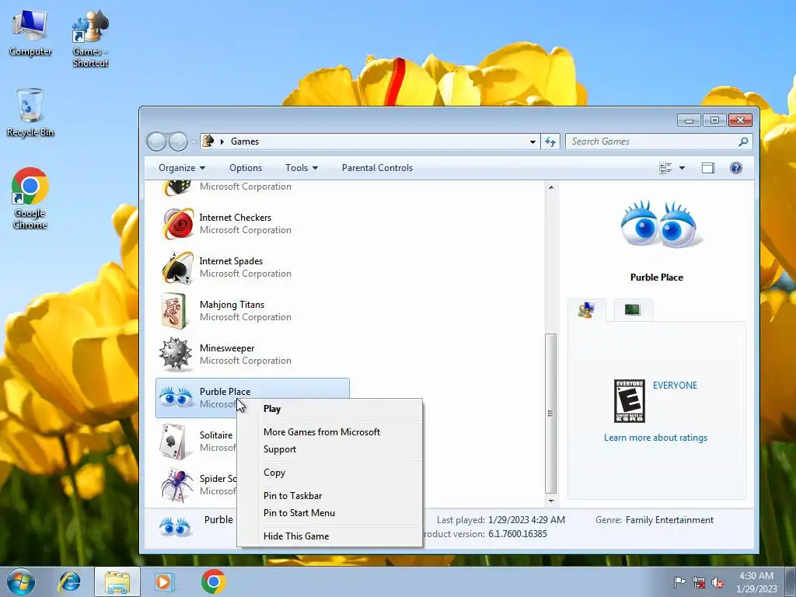Follow Learn more about ratings link

click(655, 438)
